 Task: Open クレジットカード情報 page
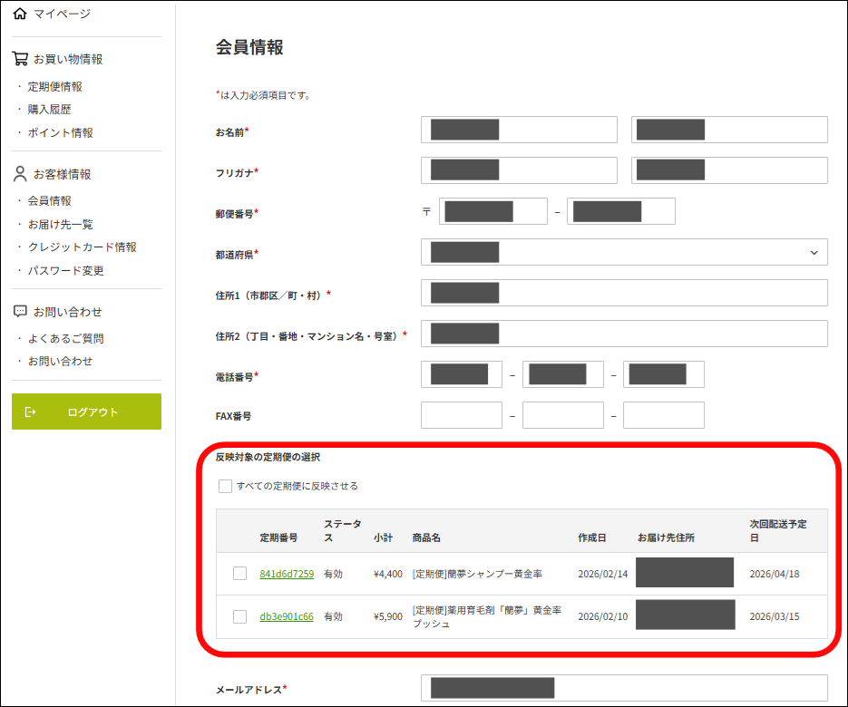[x=79, y=247]
